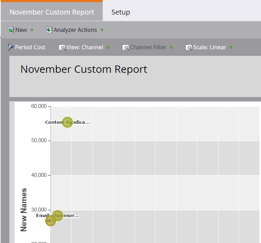Select the Content Syndication bubble
The image size is (261, 243).
(x=68, y=122)
